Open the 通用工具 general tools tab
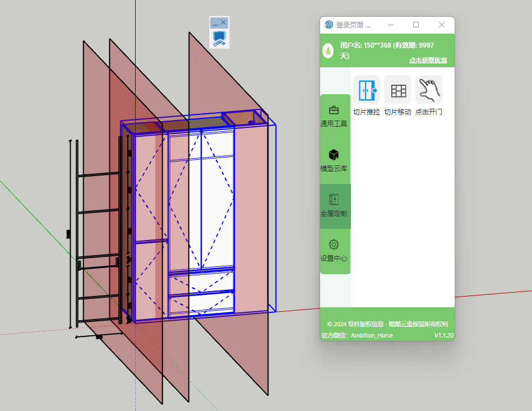This screenshot has width=532, height=411. [334, 116]
